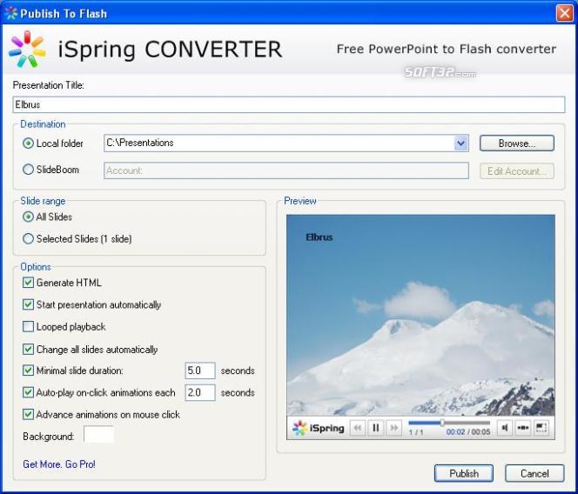Click the Elbrus mountain preview image
This screenshot has width=578, height=494.
(420, 316)
